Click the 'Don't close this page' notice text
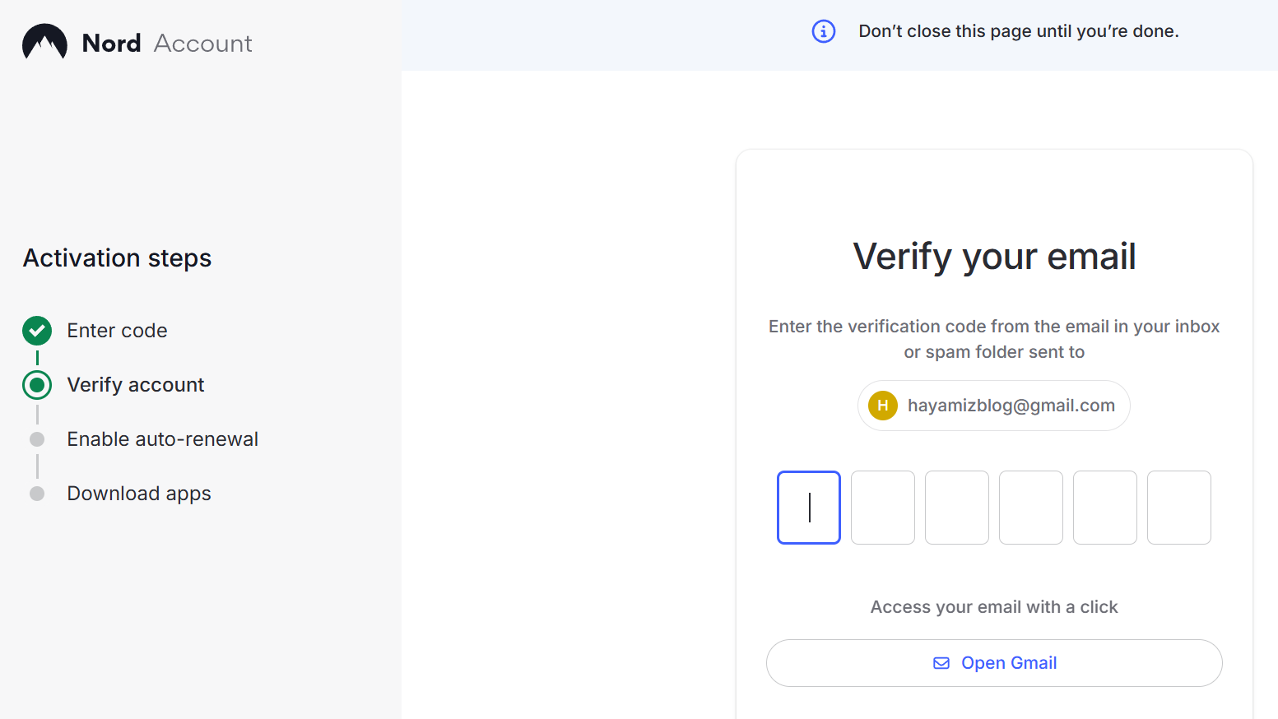This screenshot has width=1278, height=719. point(1019,31)
